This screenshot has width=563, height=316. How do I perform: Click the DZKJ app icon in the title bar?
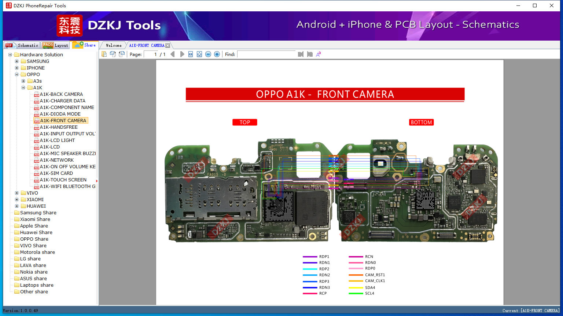[9, 5]
